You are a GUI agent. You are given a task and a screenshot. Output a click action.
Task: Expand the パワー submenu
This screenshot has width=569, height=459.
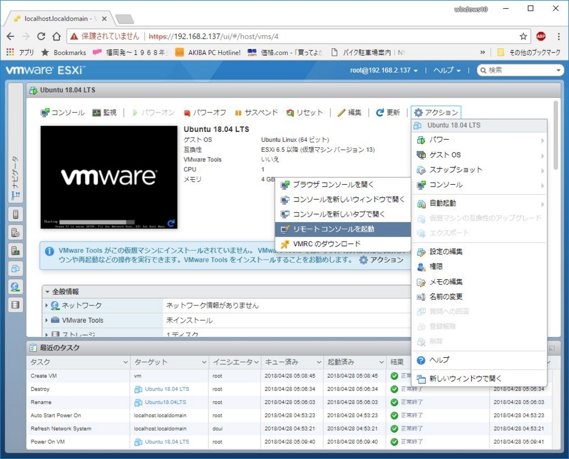pos(479,140)
